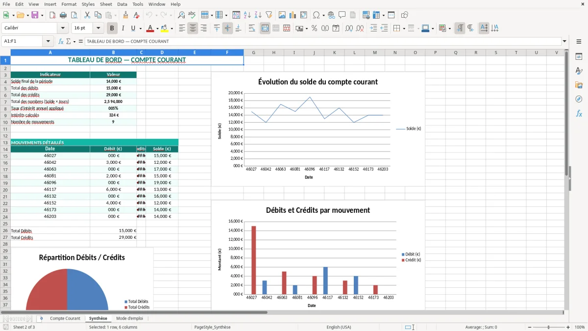Insert a comment
The image size is (588, 331).
(x=342, y=15)
